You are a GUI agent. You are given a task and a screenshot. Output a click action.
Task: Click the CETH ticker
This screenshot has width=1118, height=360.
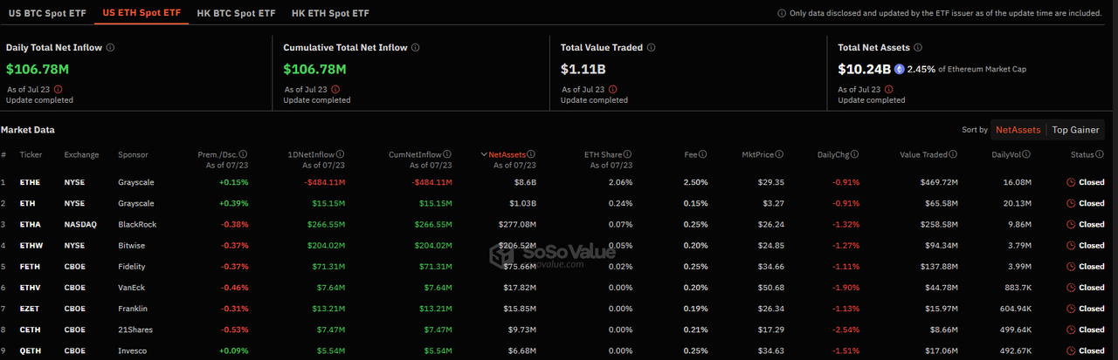(30, 329)
